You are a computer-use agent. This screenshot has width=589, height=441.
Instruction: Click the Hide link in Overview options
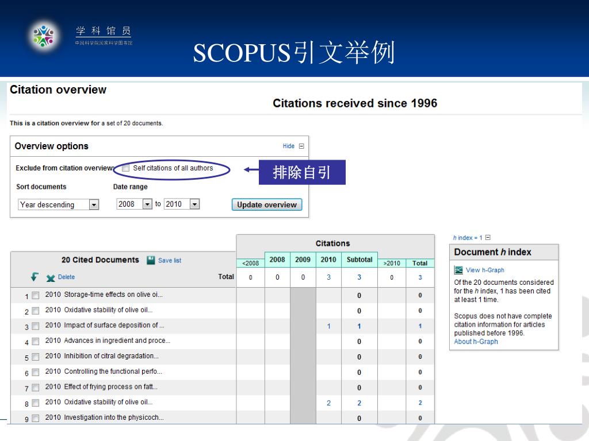pyautogui.click(x=289, y=146)
